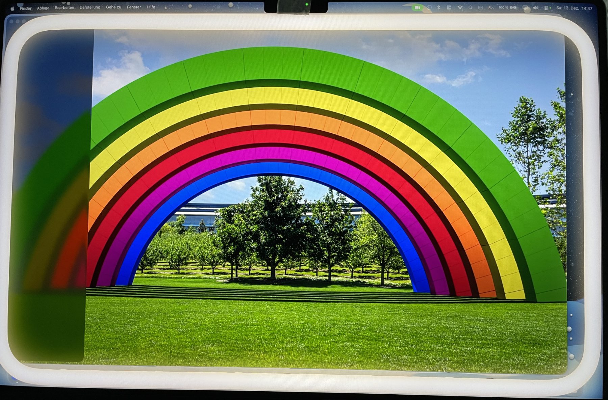Open the Hilfe menu

[151, 7]
